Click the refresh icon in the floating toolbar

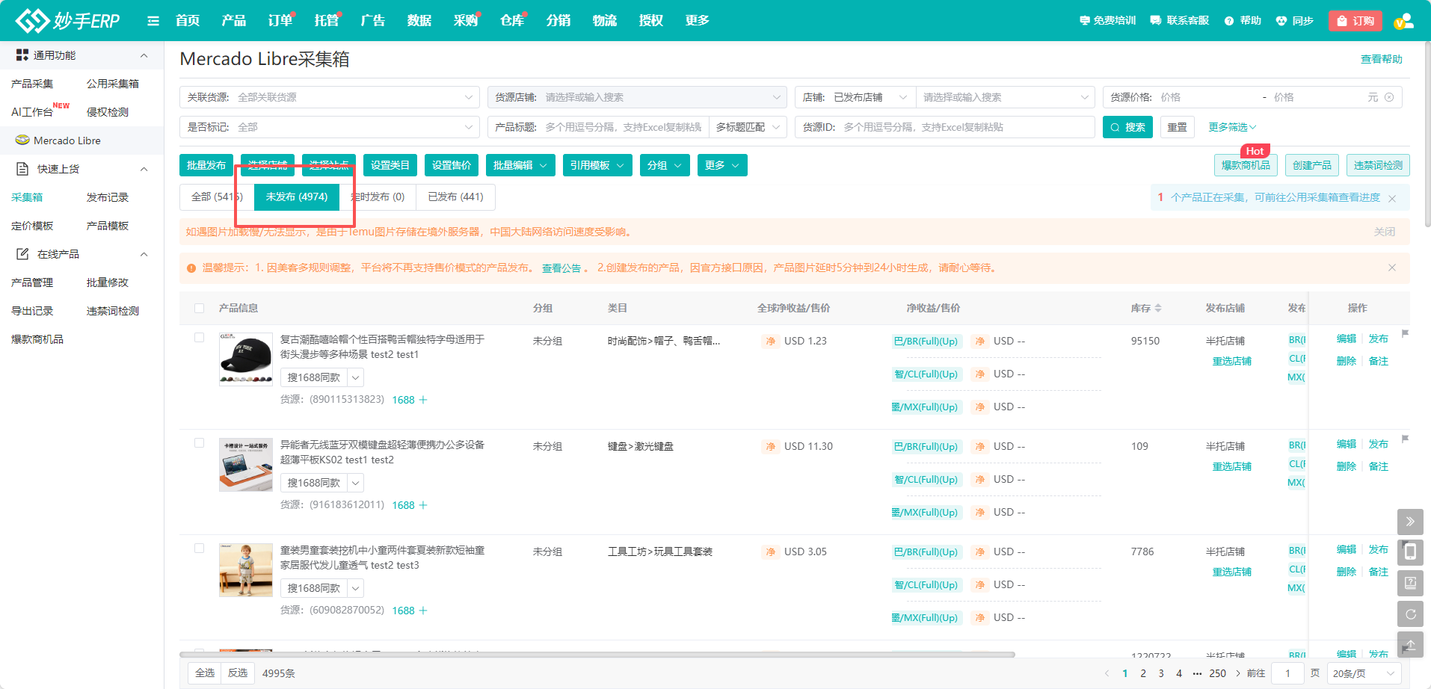pos(1410,614)
